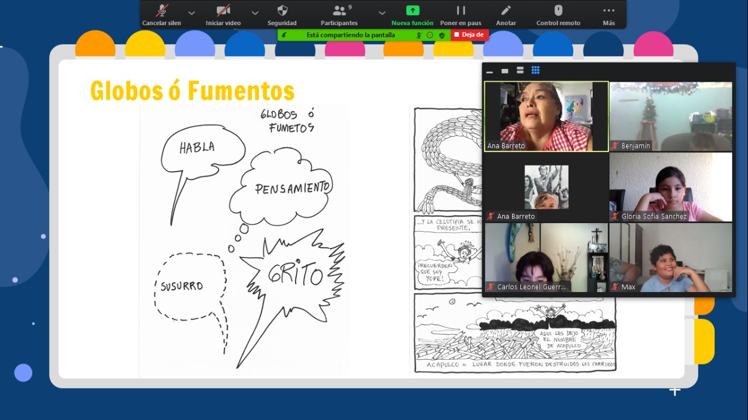Select the speaking Ana Barreto video tile
The height and width of the screenshot is (420, 748).
pos(546,116)
